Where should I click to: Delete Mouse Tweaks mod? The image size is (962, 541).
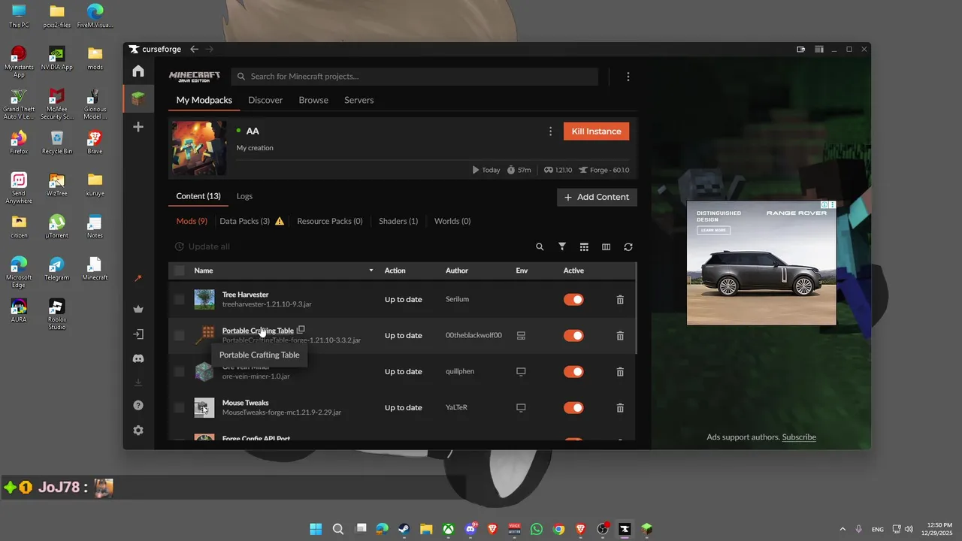pyautogui.click(x=620, y=408)
